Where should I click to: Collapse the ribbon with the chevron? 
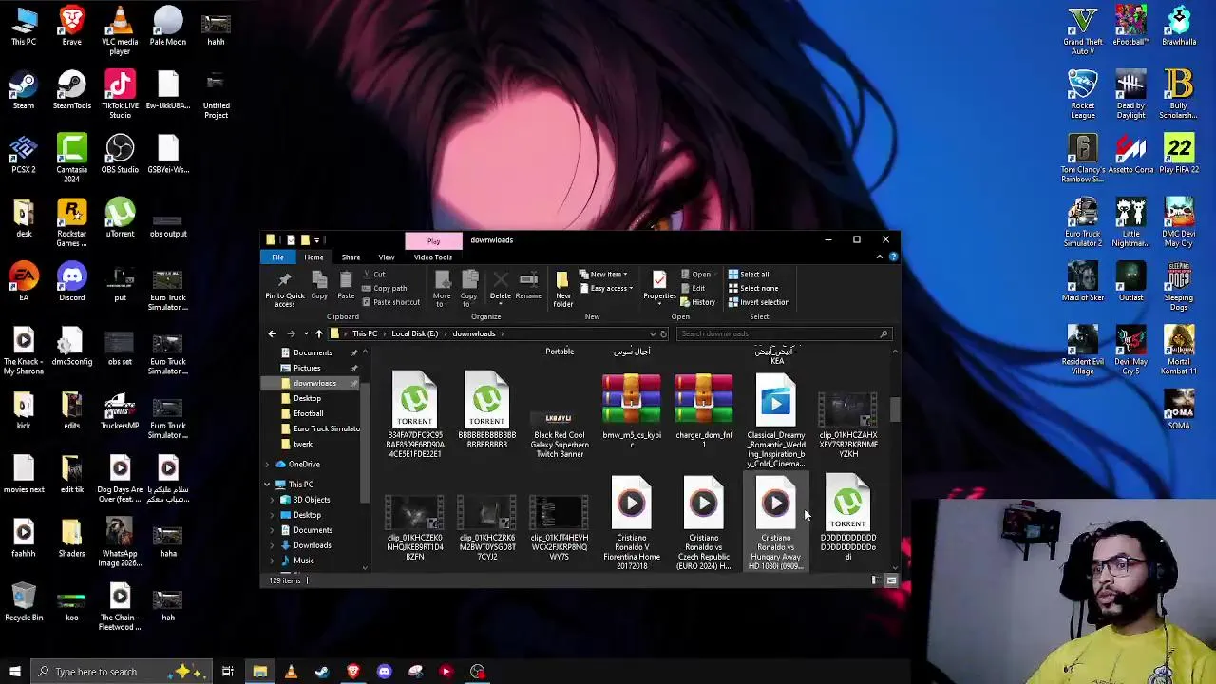[x=879, y=257]
